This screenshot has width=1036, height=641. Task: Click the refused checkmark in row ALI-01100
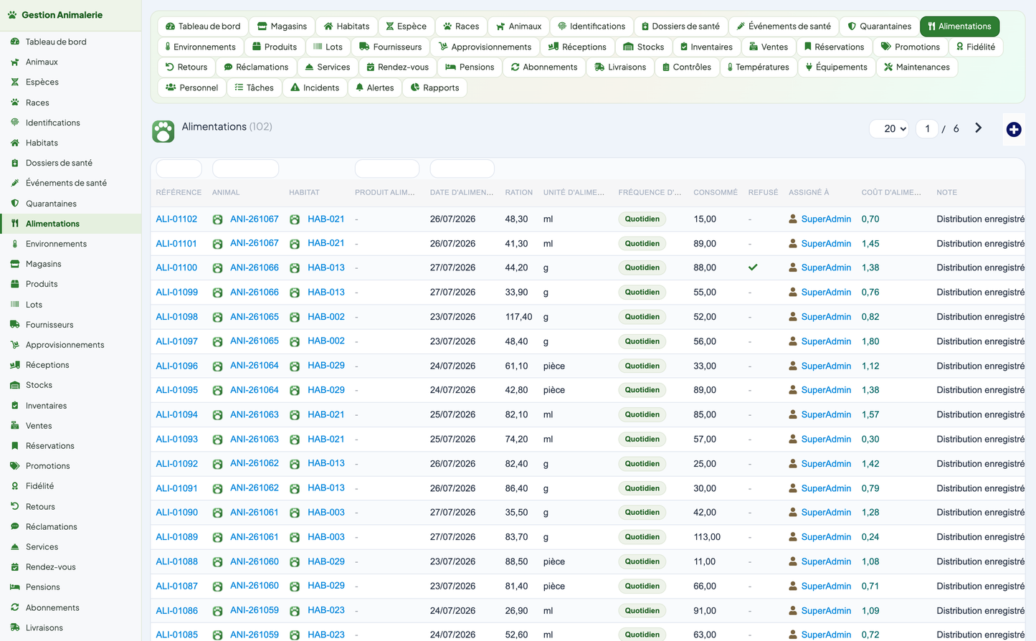click(x=753, y=267)
